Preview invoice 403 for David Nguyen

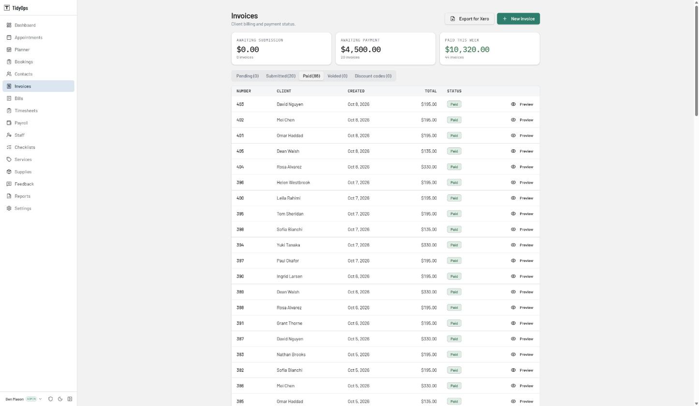(522, 104)
